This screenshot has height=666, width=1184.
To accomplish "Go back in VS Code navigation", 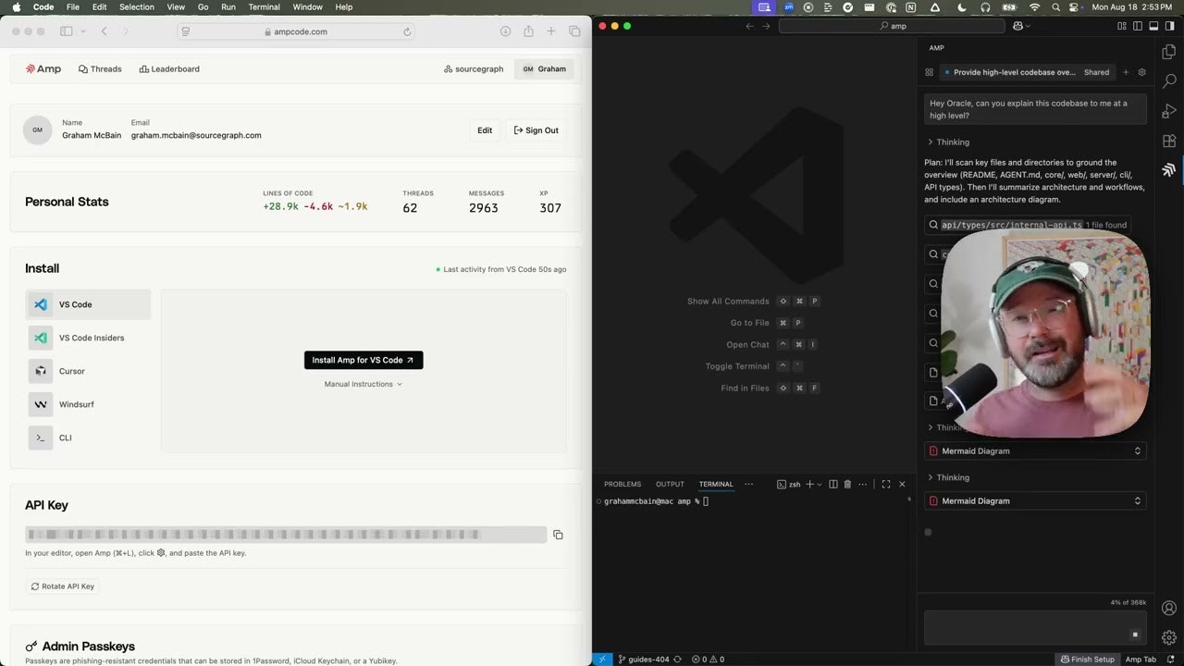I will [750, 26].
